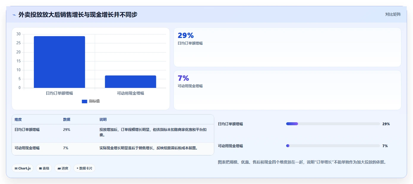Toggle the 指标值 legend color box
The height and width of the screenshot is (184, 413).
(84, 101)
